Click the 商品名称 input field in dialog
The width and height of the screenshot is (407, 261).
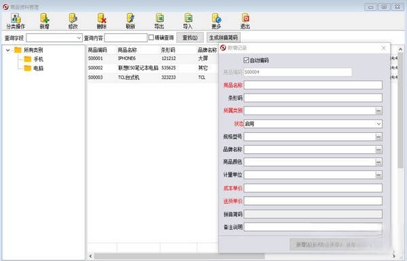(313, 85)
